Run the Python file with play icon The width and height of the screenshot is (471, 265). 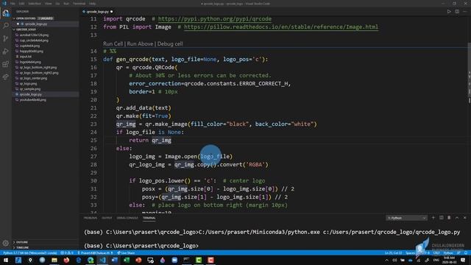pos(449,12)
